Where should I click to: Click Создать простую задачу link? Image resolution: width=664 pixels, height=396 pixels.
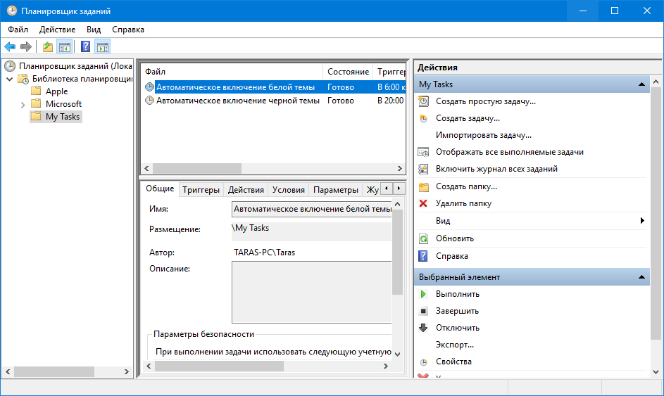(x=486, y=101)
